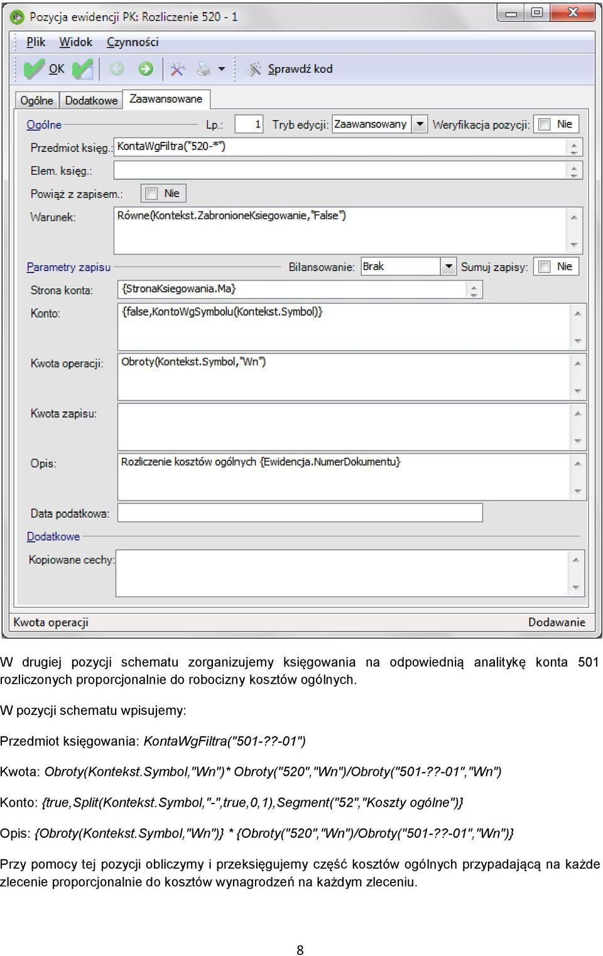Click Kopiowane cechy scrollbar up arrow
Screen dimensions: 603x956
point(575,560)
